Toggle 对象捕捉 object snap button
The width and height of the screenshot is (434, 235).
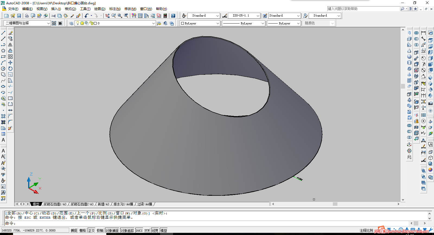112,230
